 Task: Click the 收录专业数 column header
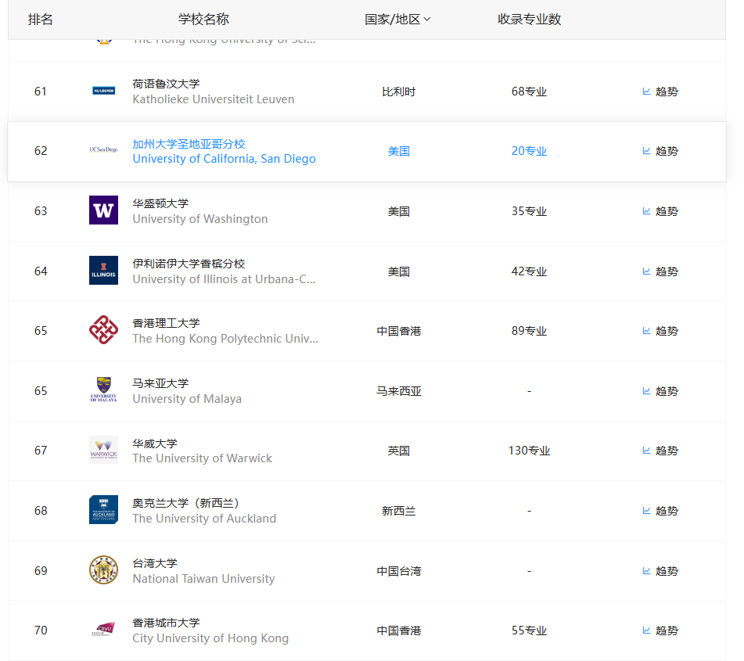529,20
